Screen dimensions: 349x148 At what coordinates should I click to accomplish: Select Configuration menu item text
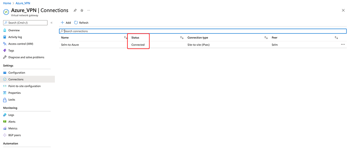click(17, 73)
